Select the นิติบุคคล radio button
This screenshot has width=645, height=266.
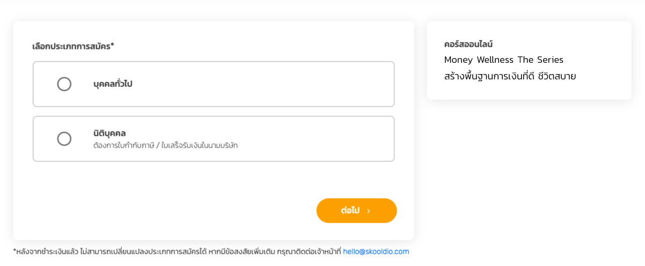(x=64, y=139)
